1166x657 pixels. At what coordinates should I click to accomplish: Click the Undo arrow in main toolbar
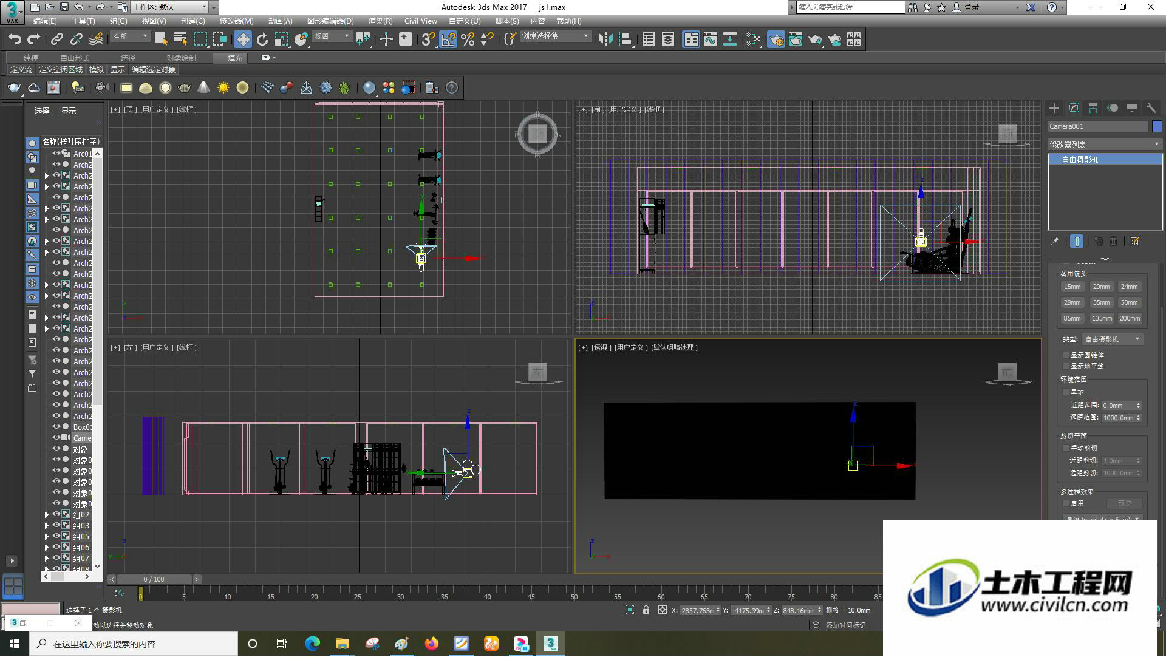[15, 39]
